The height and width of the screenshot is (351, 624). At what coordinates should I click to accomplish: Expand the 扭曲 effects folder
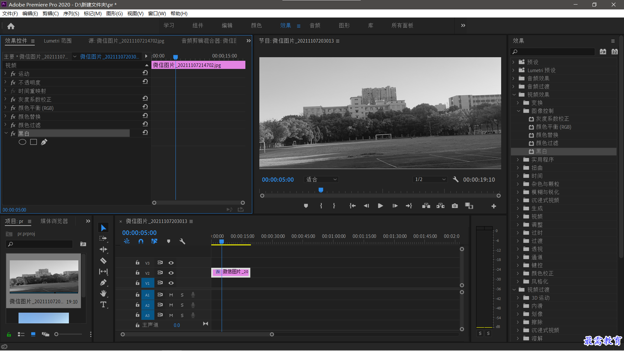coord(518,168)
